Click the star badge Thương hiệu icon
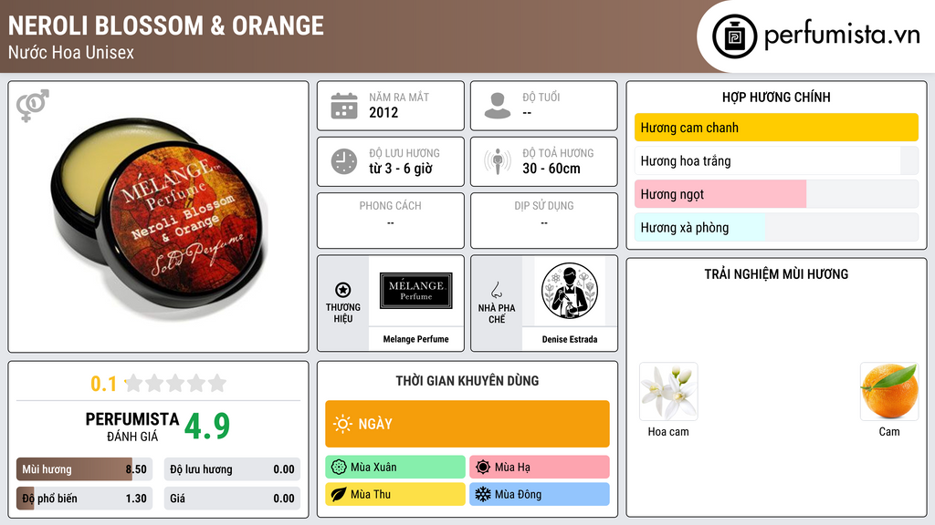 coord(343,290)
